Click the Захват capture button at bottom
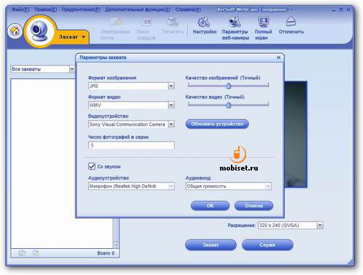This screenshot has width=363, height=275. tap(211, 245)
